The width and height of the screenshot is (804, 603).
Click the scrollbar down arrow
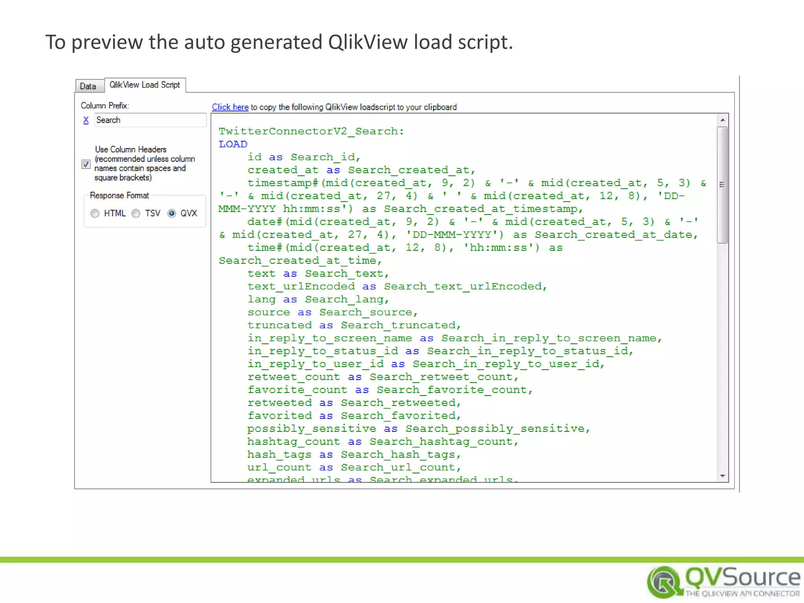tap(722, 476)
